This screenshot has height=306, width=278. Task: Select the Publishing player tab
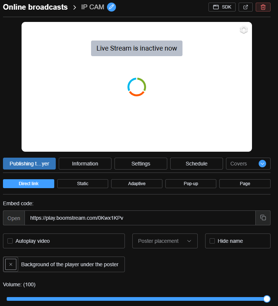pos(29,164)
